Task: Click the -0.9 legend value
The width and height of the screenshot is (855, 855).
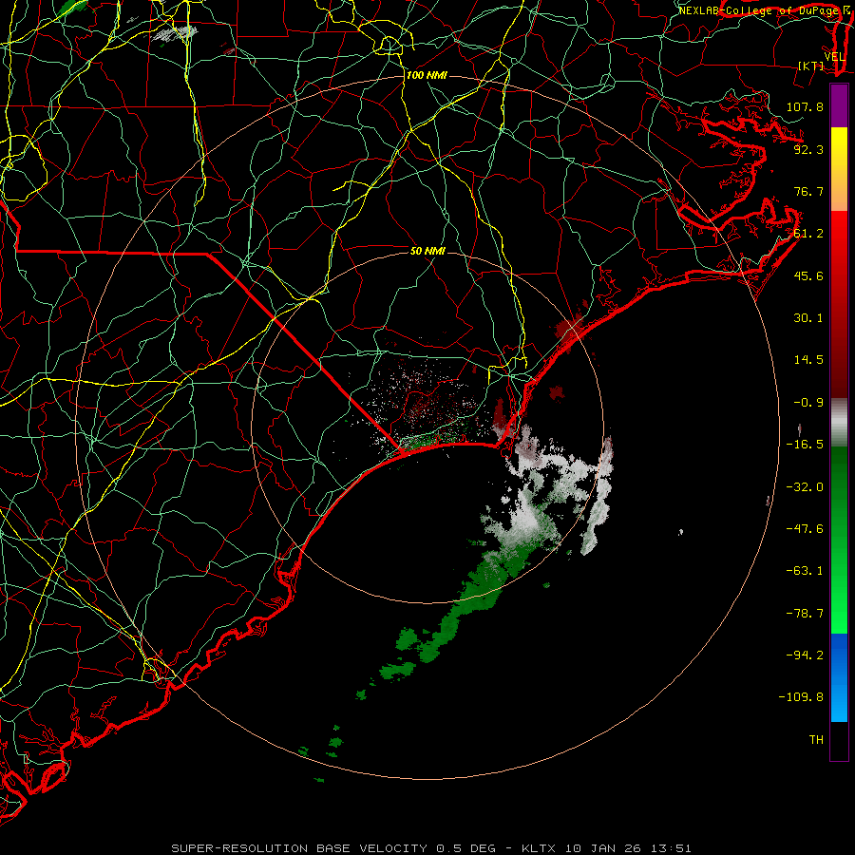Action: coord(808,403)
